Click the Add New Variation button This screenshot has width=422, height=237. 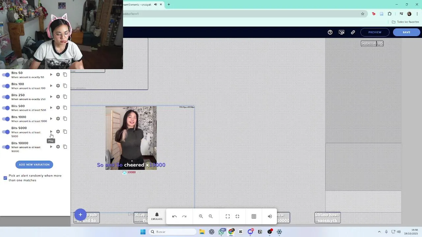point(34,165)
